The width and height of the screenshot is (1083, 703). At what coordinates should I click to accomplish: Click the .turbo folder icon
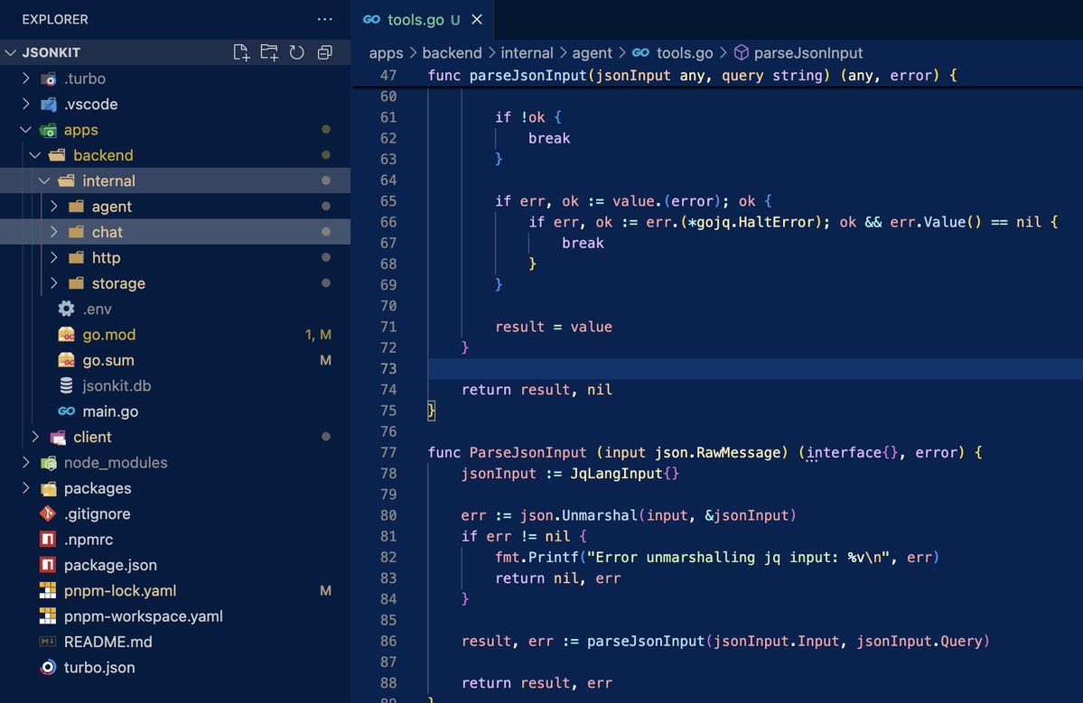[49, 79]
